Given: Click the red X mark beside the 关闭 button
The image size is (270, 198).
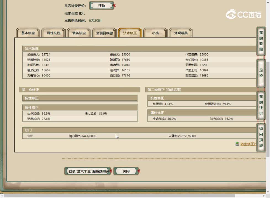Looking at the screenshot, I should (x=139, y=171).
